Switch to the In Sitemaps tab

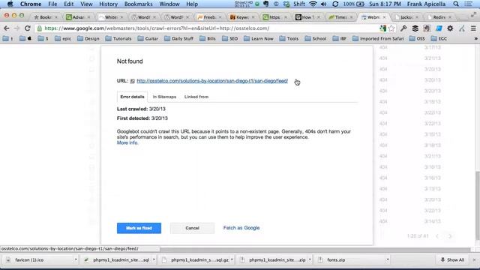(x=164, y=97)
